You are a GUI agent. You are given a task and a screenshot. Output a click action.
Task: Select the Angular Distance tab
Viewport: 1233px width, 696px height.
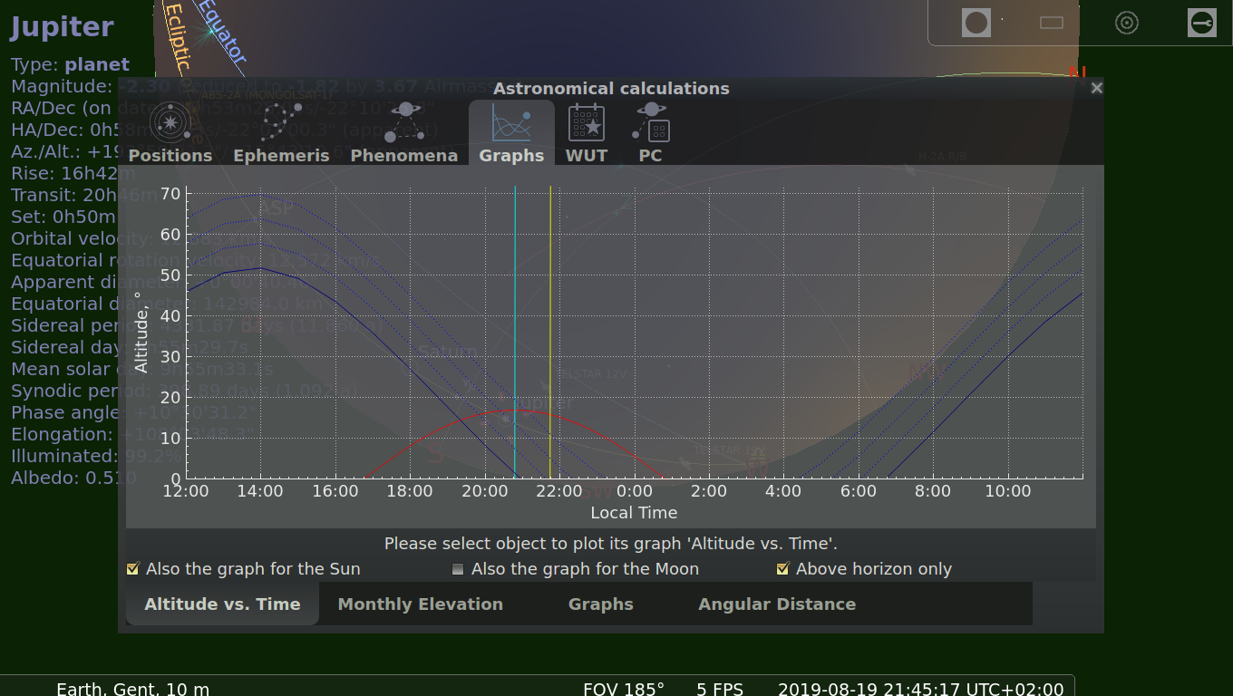(777, 604)
